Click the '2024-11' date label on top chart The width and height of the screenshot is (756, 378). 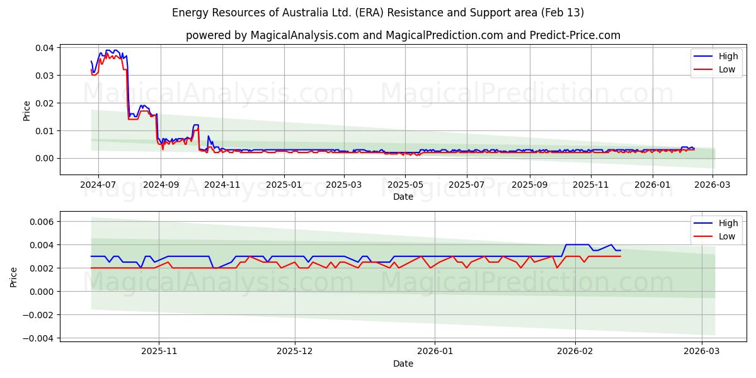click(x=222, y=186)
